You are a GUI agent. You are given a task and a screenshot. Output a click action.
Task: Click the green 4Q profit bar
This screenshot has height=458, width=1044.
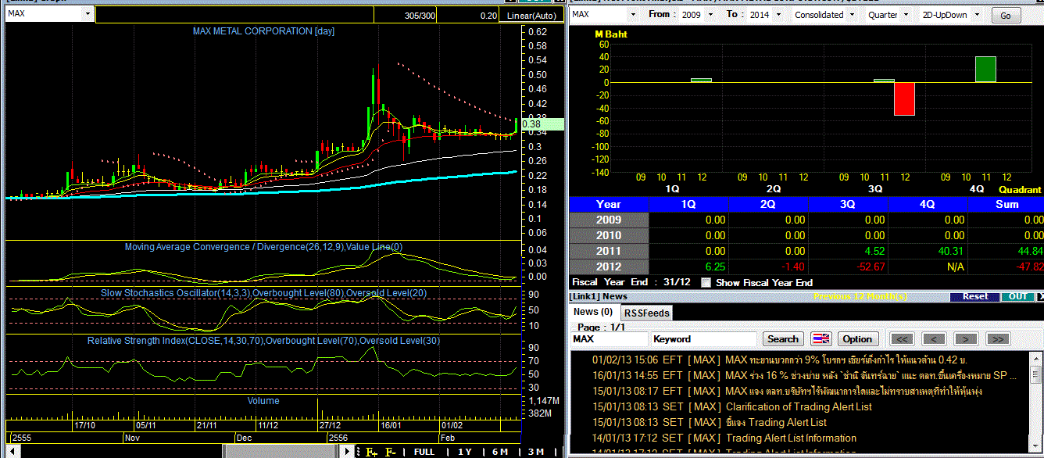985,69
